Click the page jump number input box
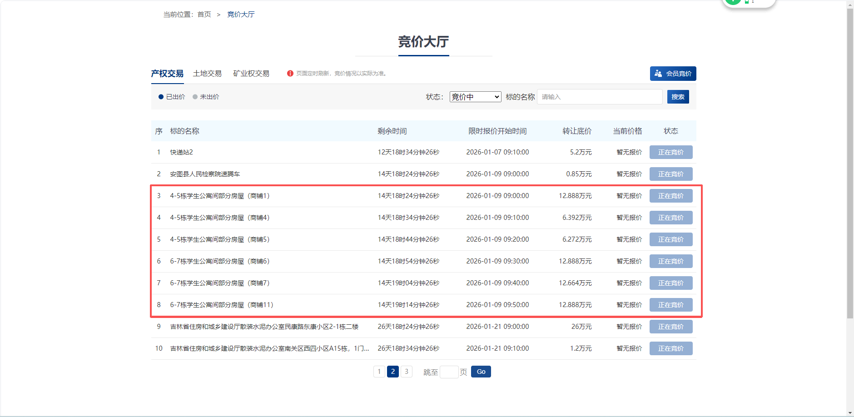 [449, 372]
